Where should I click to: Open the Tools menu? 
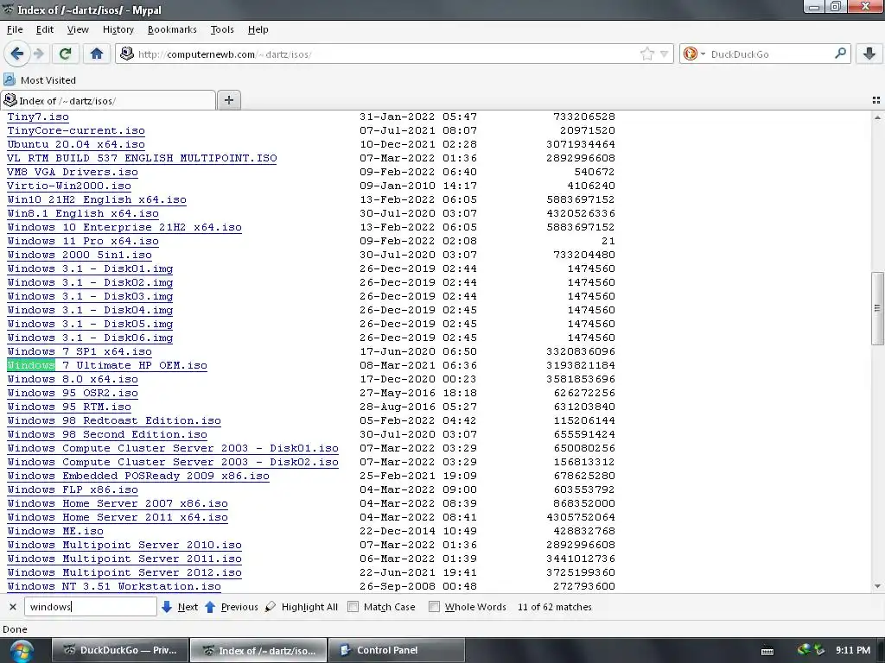[222, 29]
